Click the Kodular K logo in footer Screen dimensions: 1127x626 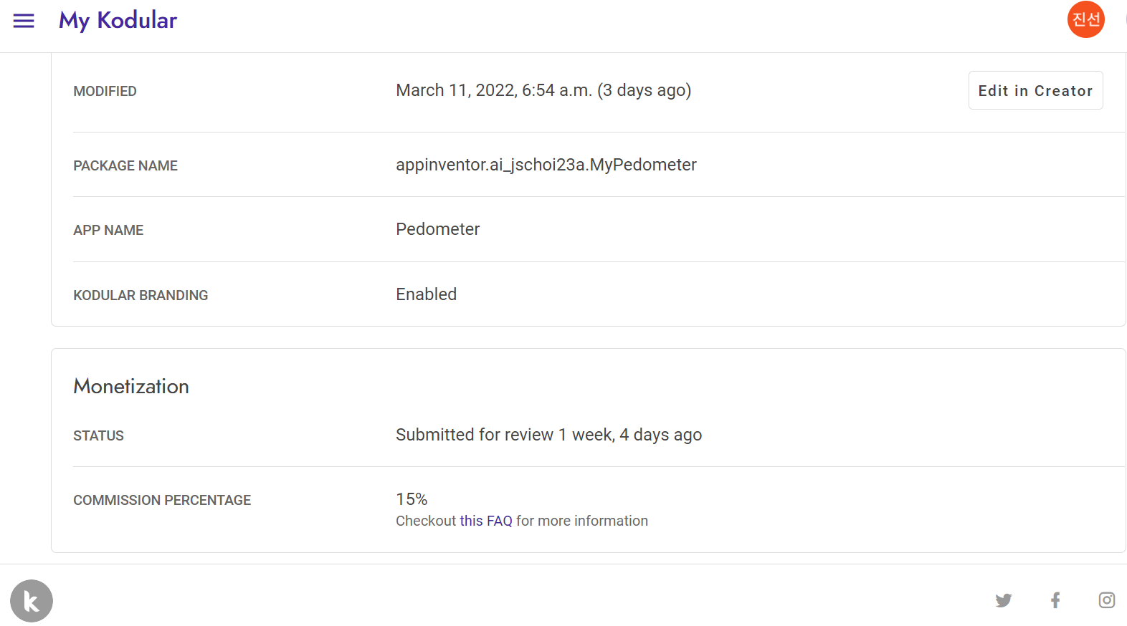[32, 601]
